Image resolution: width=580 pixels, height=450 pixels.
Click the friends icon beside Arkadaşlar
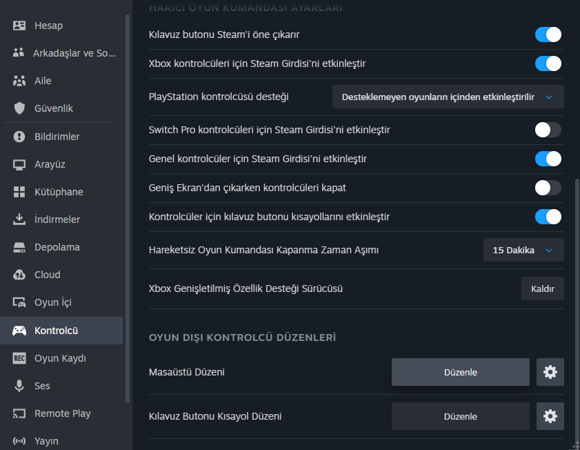19,53
